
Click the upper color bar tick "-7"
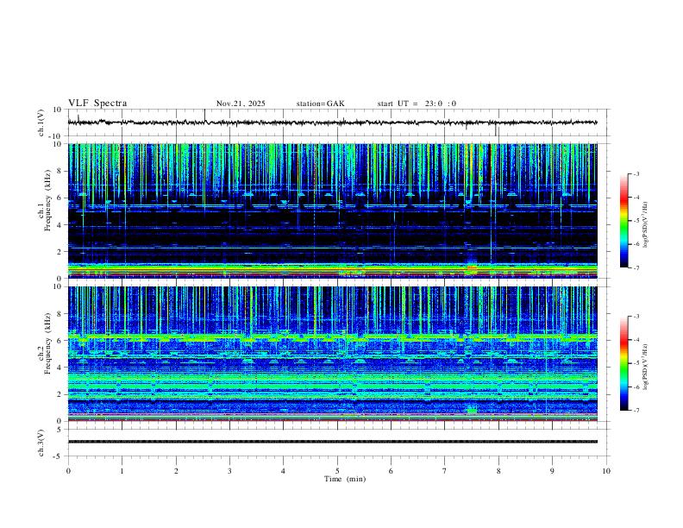[x=636, y=268]
